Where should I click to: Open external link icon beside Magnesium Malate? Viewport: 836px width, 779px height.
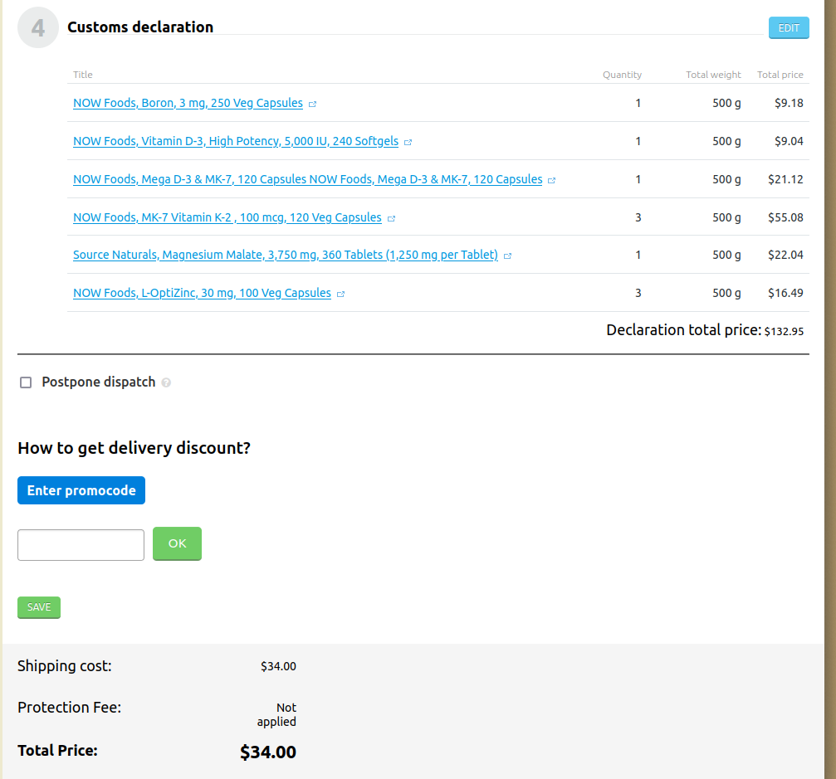click(507, 256)
